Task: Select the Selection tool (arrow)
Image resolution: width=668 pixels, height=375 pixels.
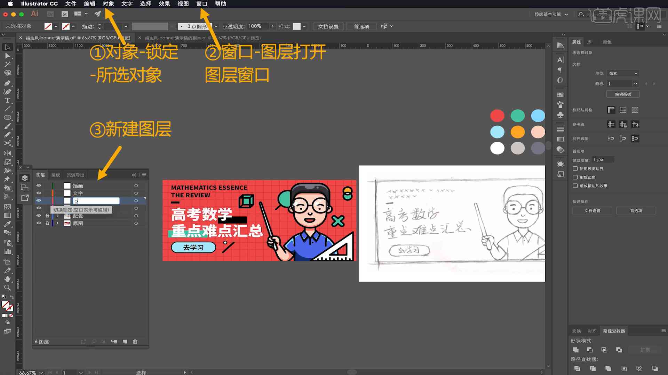Action: [7, 47]
